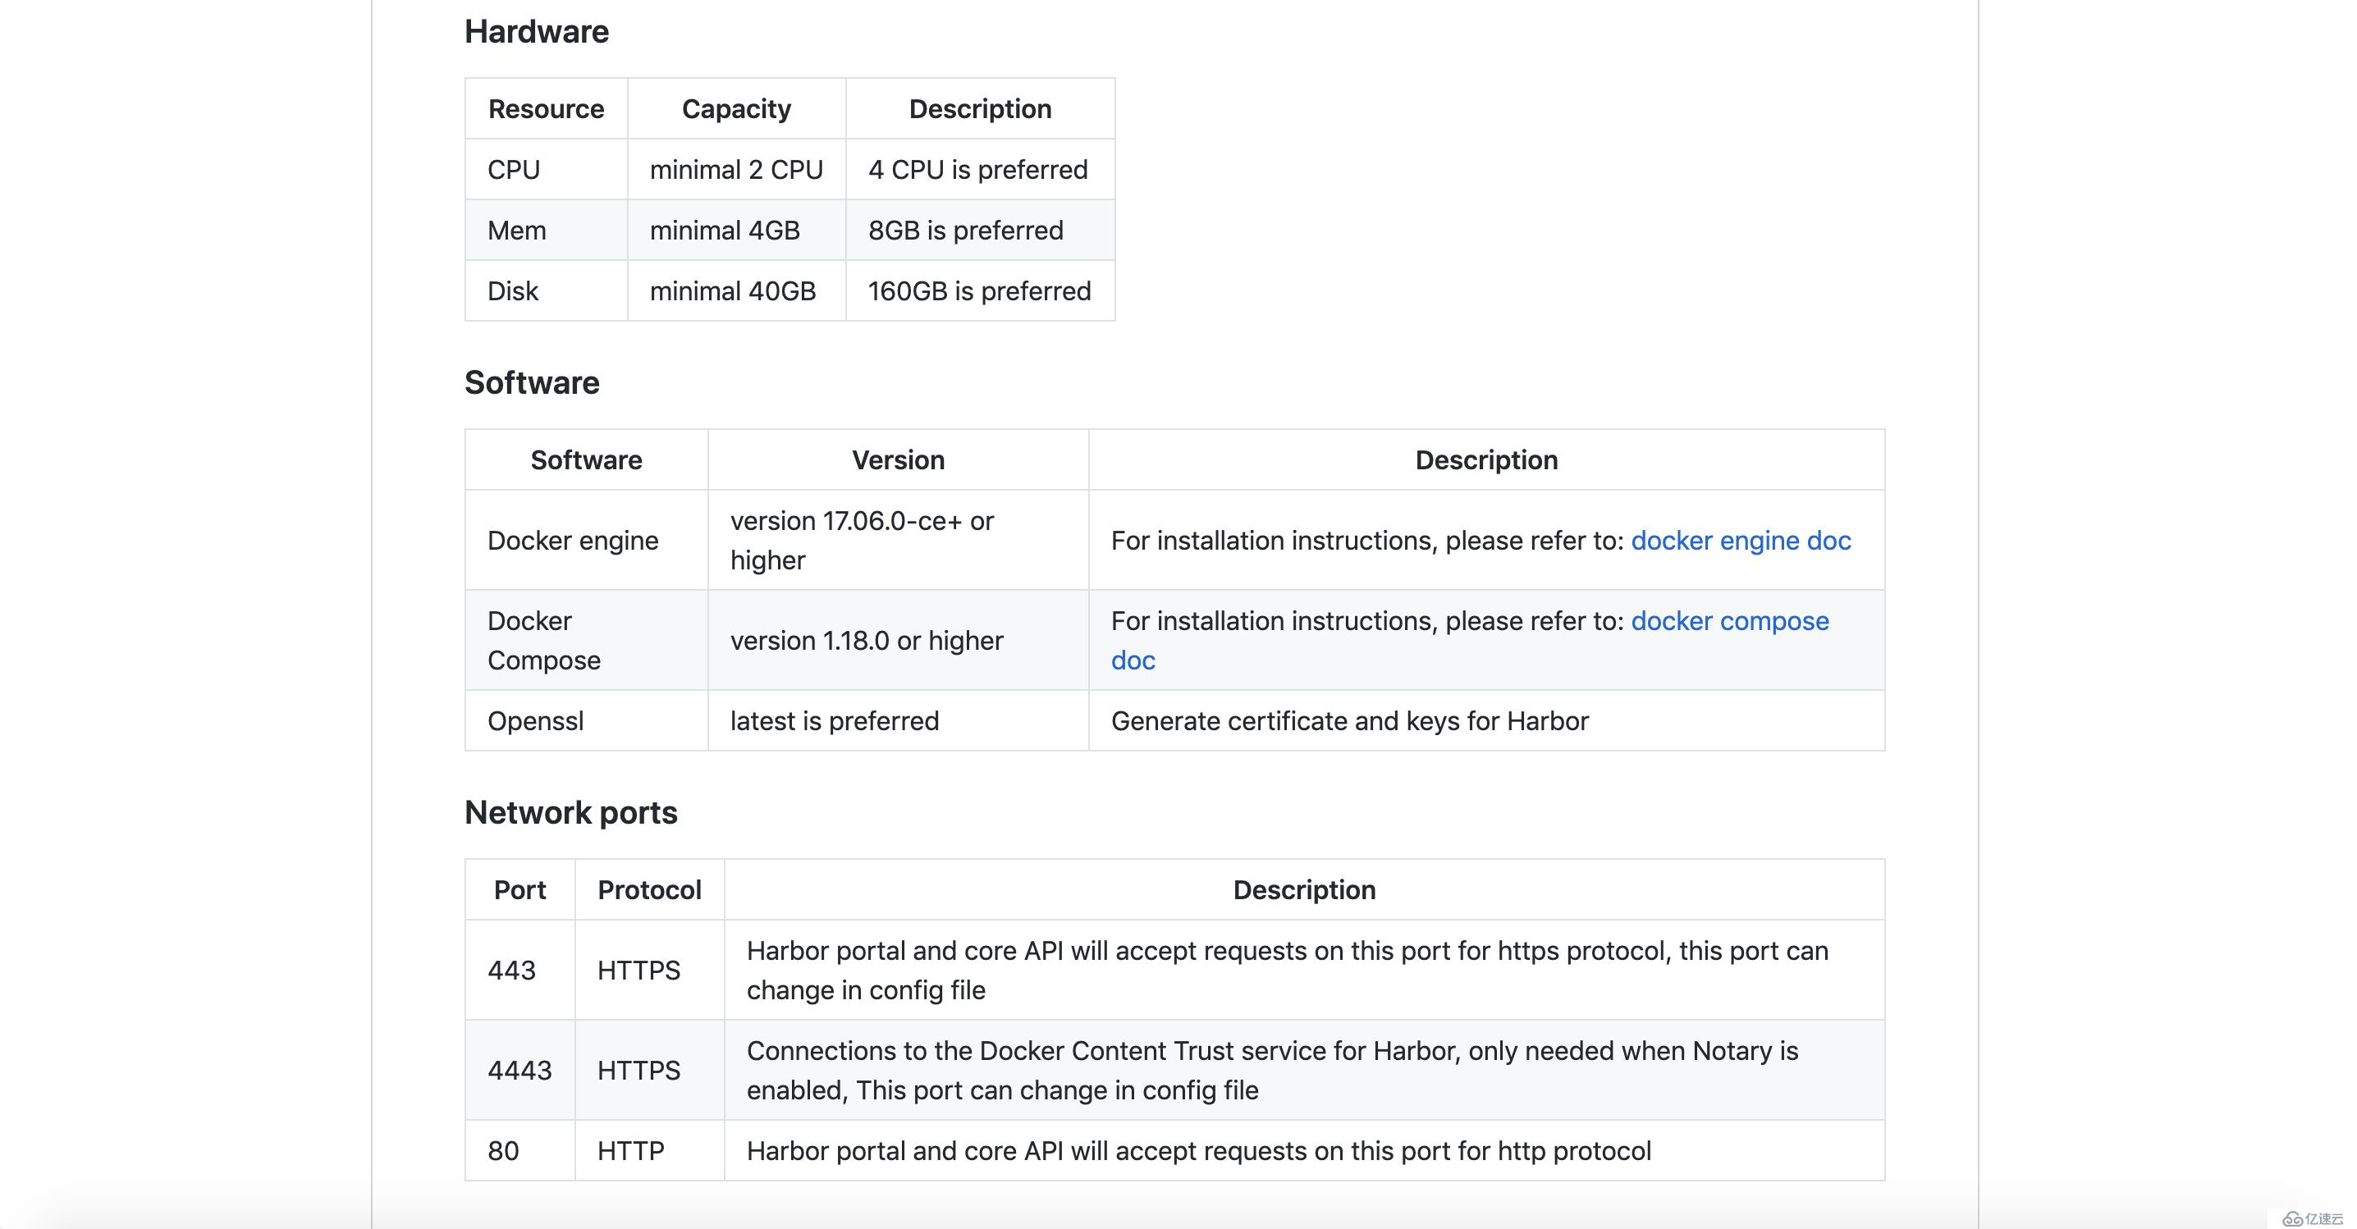Click the Capacity column header
The width and height of the screenshot is (2357, 1229).
[737, 109]
